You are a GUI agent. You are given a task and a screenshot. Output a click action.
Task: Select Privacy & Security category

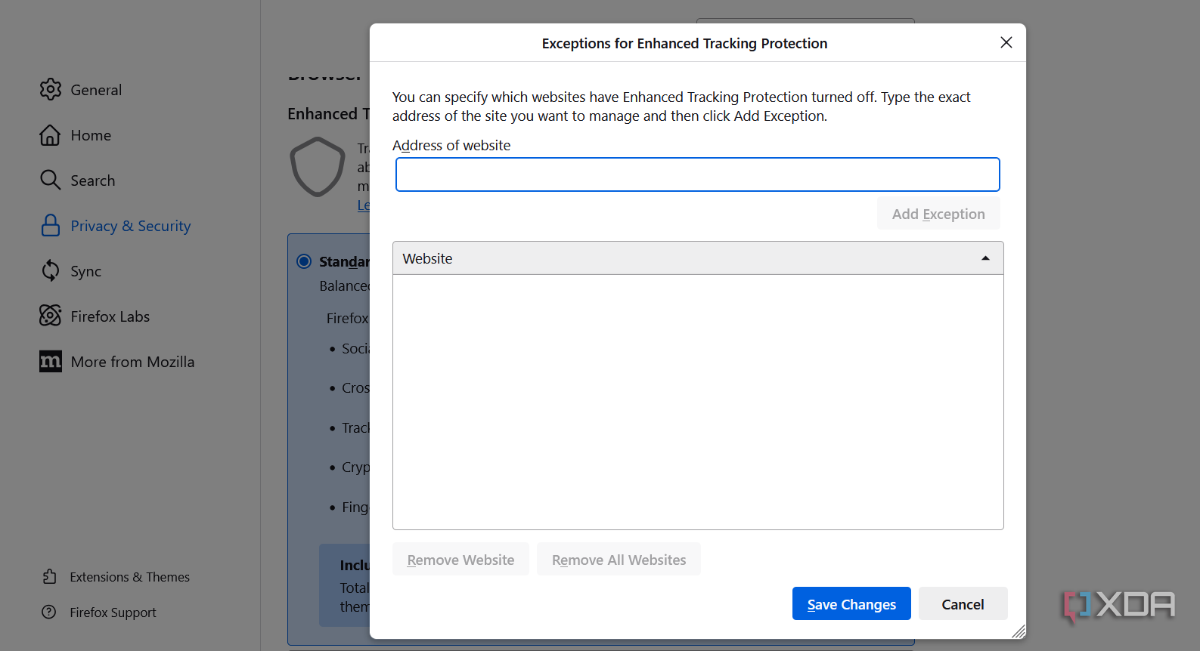pos(131,226)
